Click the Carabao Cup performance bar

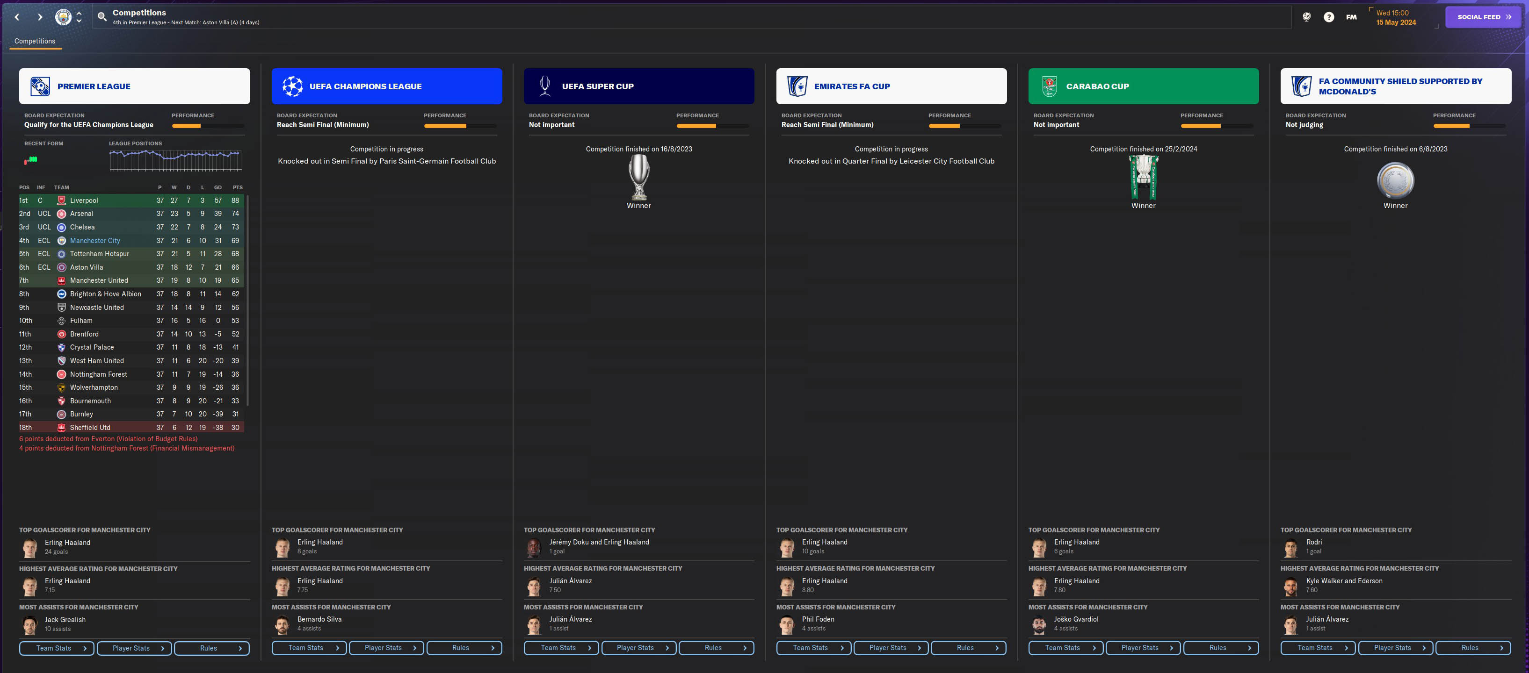1217,126
